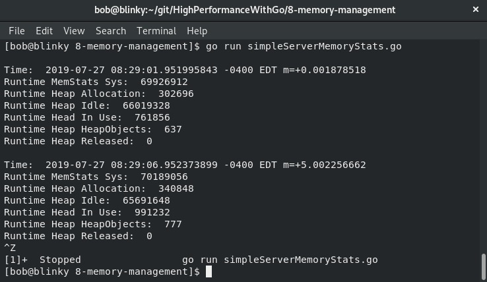Click the vertical scrollbar thumb

pyautogui.click(x=483, y=266)
